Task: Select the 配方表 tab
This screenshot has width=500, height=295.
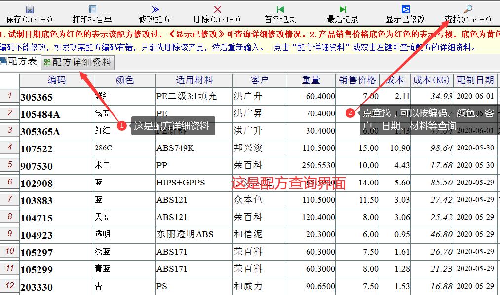Action: click(x=20, y=62)
